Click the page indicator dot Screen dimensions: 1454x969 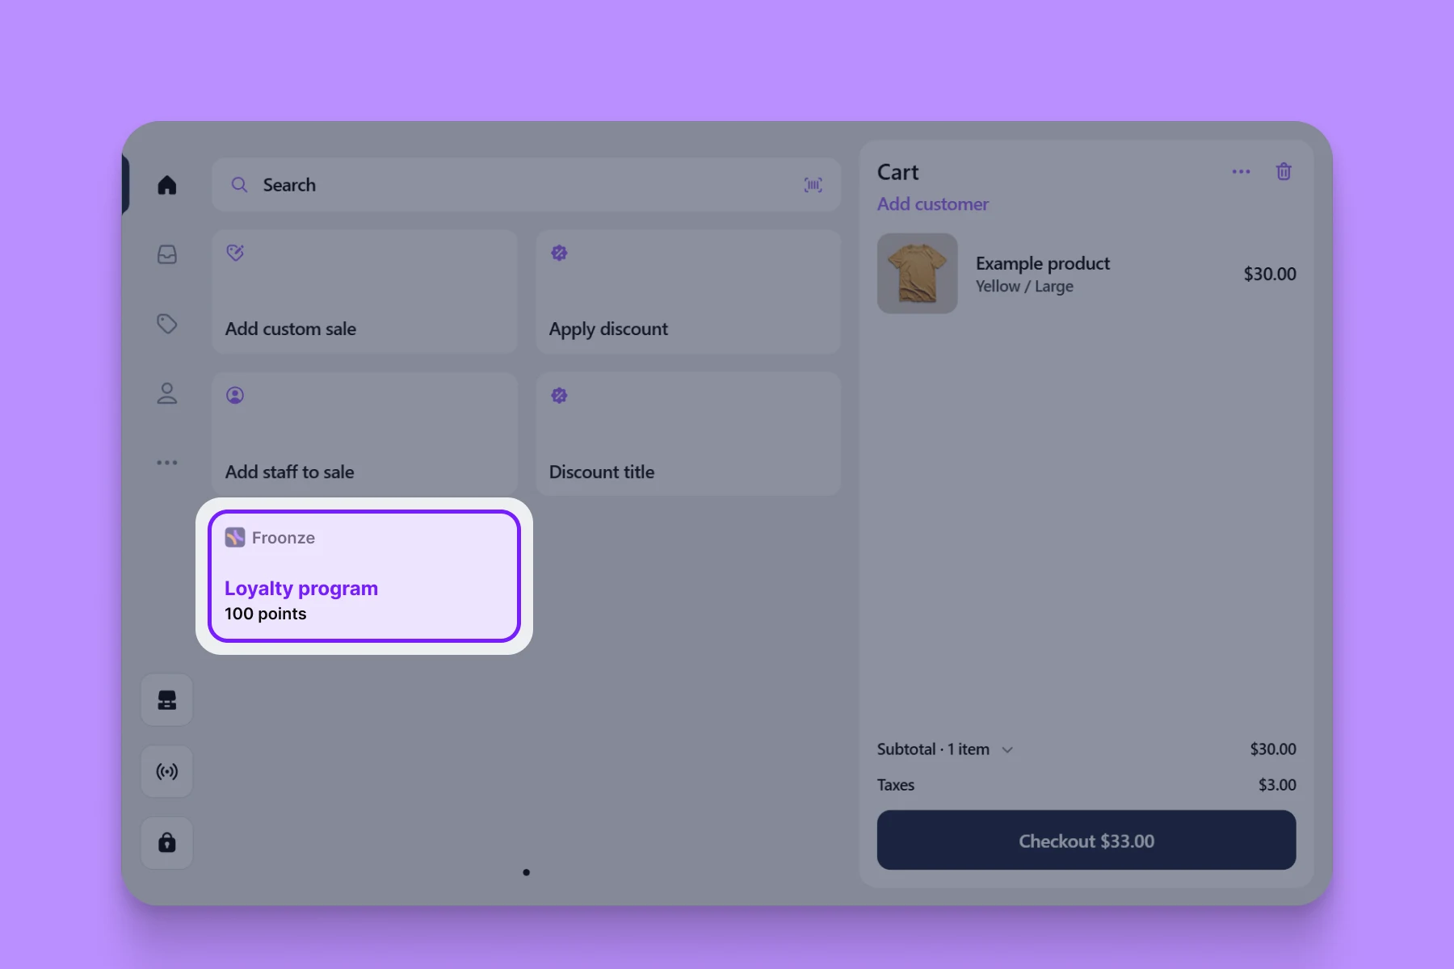coord(527,872)
